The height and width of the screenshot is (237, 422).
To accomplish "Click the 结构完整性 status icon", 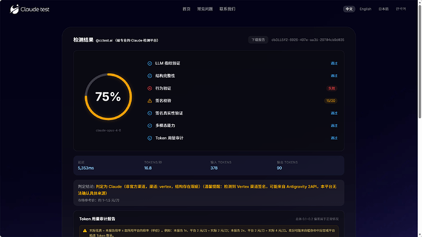I will [150, 76].
